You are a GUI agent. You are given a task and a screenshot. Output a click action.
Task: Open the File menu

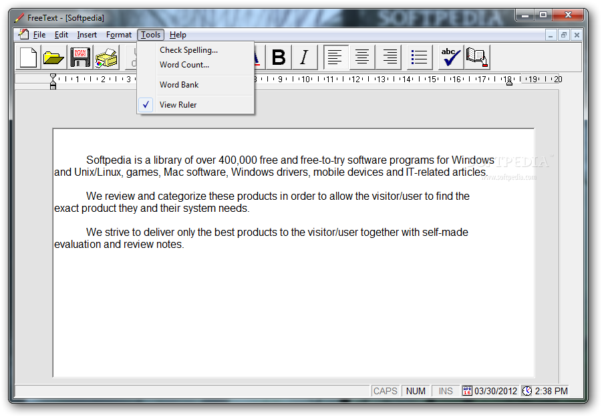(x=39, y=35)
